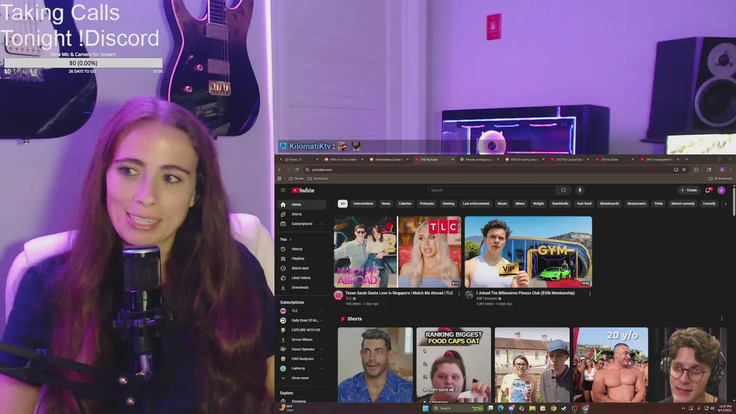Open TLC channel in subscriptions list
This screenshot has height=414, width=736.
[x=302, y=310]
